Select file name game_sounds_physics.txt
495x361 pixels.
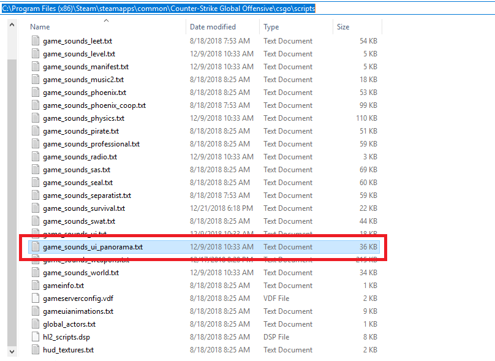pyautogui.click(x=84, y=118)
